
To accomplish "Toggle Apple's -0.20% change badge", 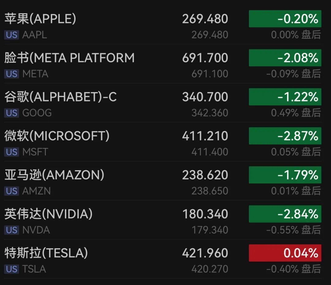I will pyautogui.click(x=285, y=19).
